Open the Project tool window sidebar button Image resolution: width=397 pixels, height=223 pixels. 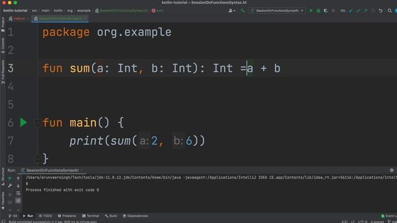(x=2, y=25)
